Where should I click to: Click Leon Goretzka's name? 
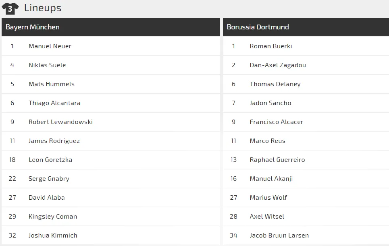point(50,160)
